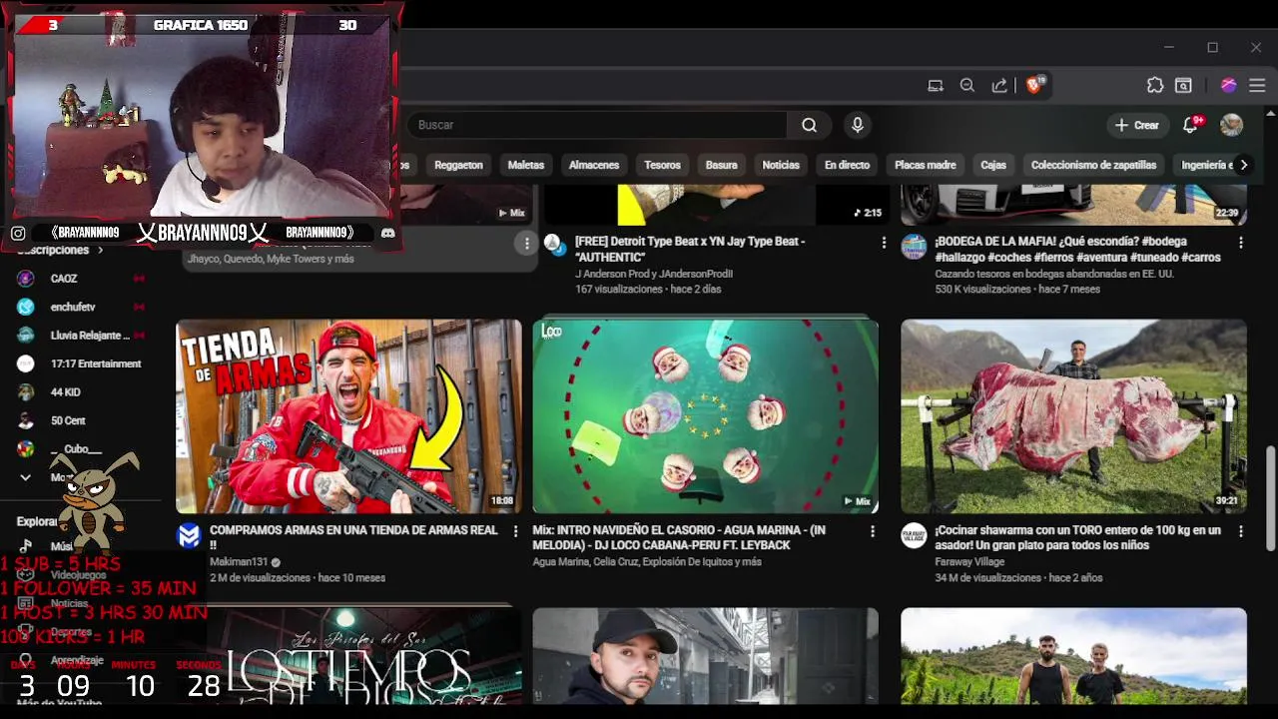Select the Noticias filter chip
Screen dimensions: 1278x719
pos(781,165)
